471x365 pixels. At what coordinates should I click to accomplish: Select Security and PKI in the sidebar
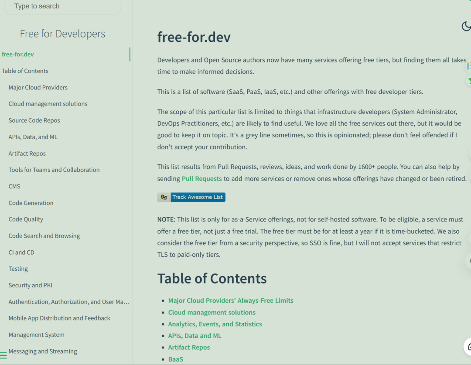(31, 285)
